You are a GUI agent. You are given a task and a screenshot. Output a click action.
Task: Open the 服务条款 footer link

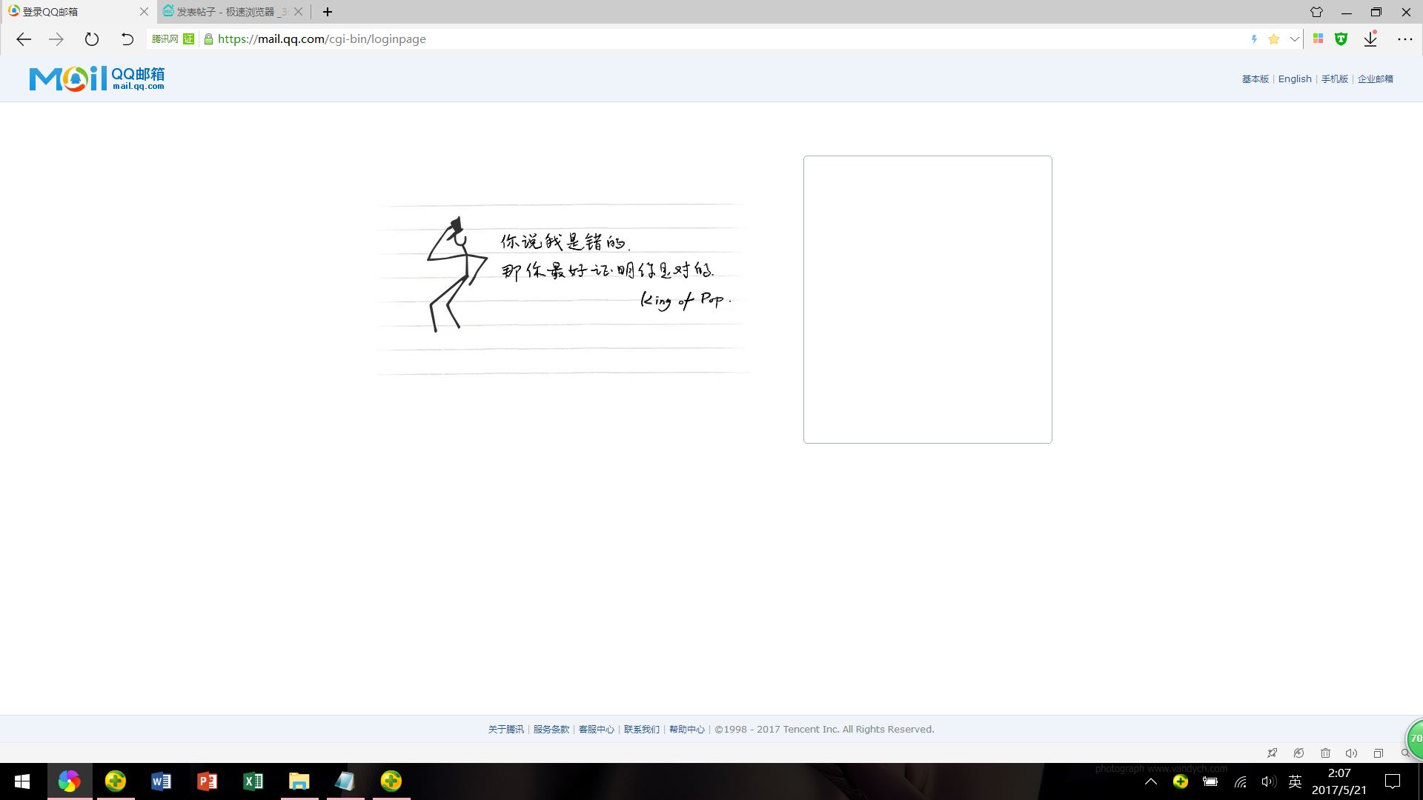(x=551, y=730)
